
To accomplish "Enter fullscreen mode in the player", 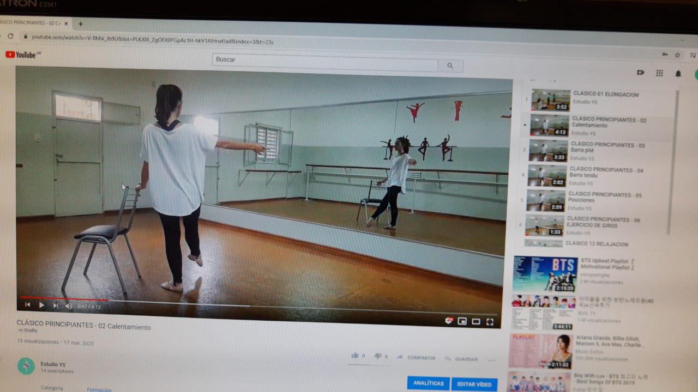I will pyautogui.click(x=490, y=322).
